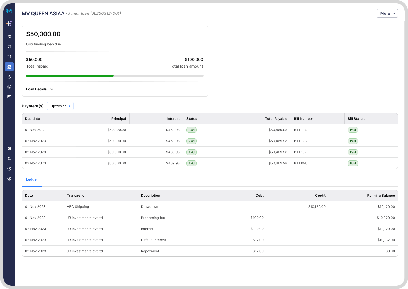Select the dashboard grid icon in sidebar
408x289 pixels.
coord(9,36)
